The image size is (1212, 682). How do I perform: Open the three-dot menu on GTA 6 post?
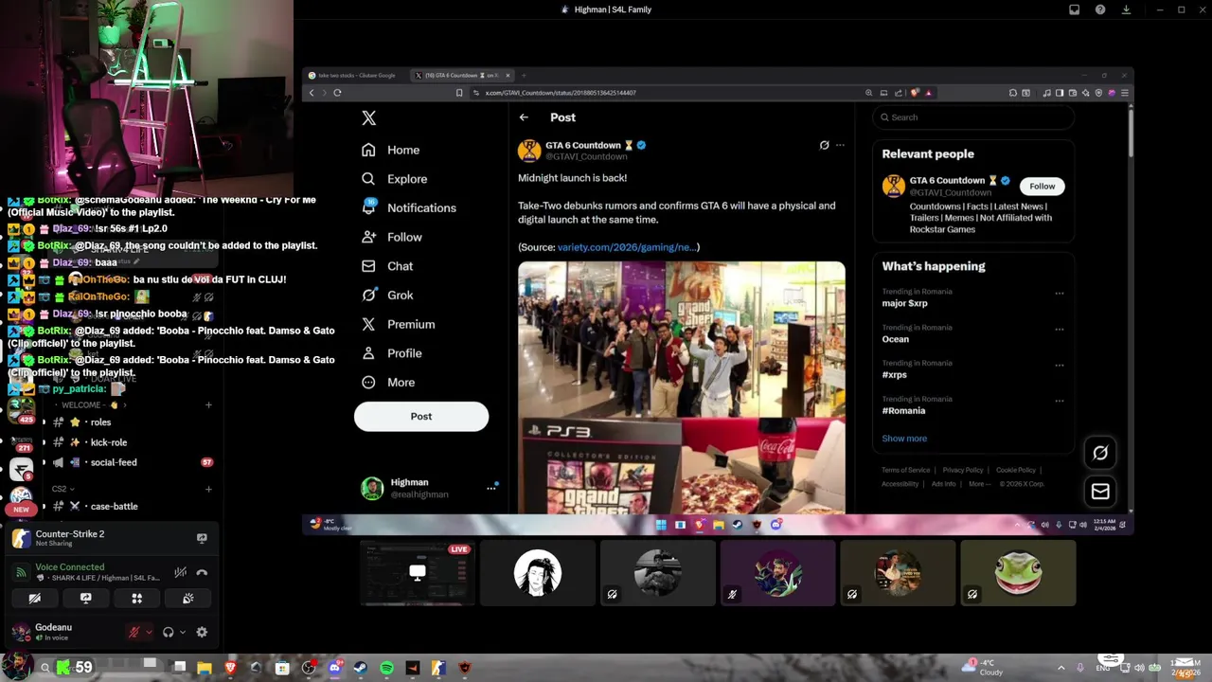coord(840,145)
